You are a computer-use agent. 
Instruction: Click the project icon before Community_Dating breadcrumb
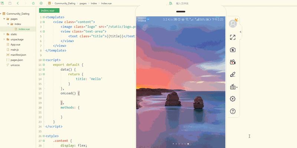49,3
